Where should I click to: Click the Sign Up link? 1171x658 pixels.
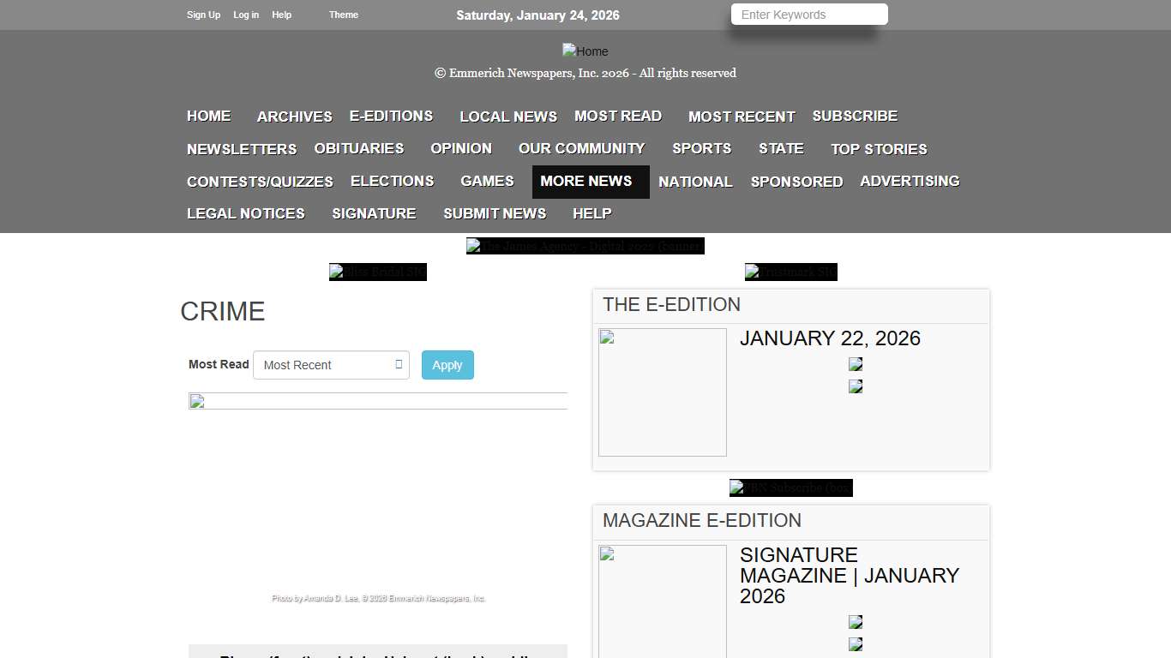(x=203, y=15)
